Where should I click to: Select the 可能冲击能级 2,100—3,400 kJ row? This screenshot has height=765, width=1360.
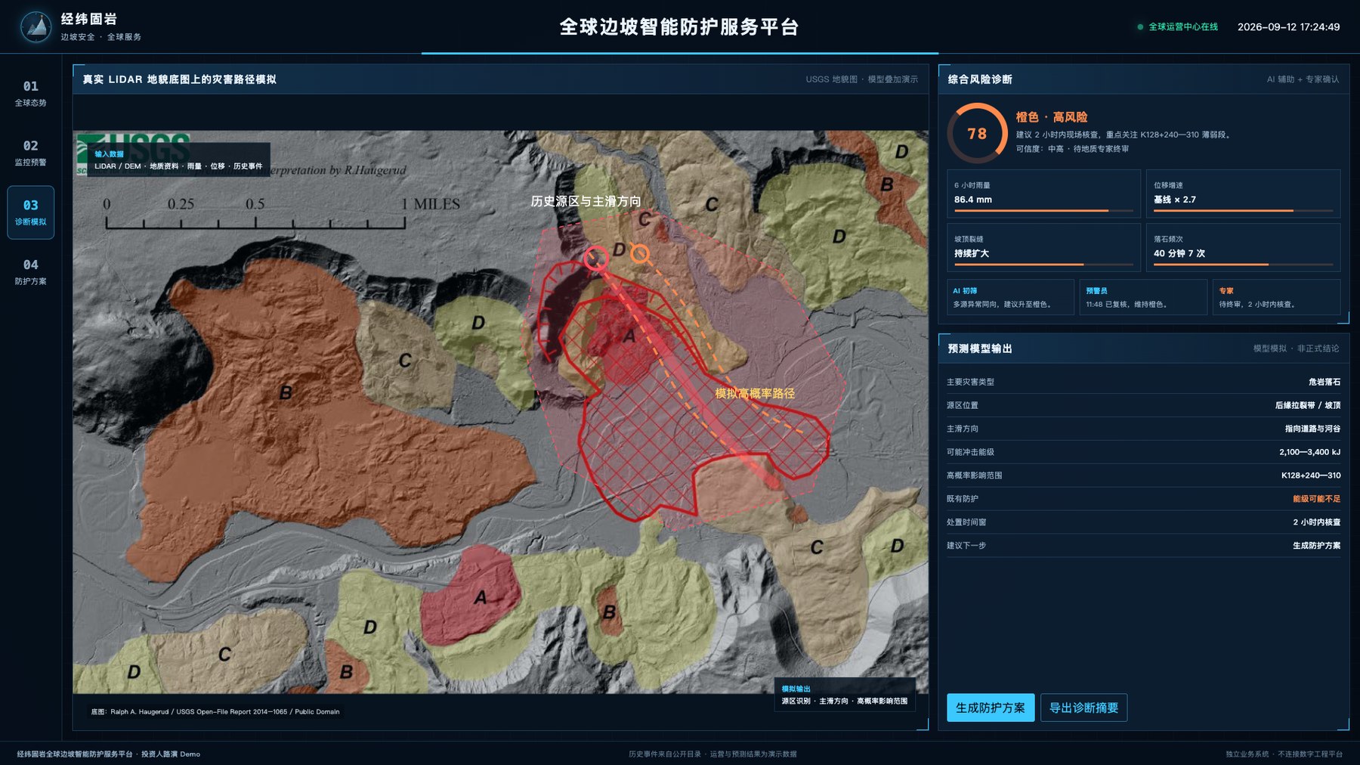click(1143, 452)
